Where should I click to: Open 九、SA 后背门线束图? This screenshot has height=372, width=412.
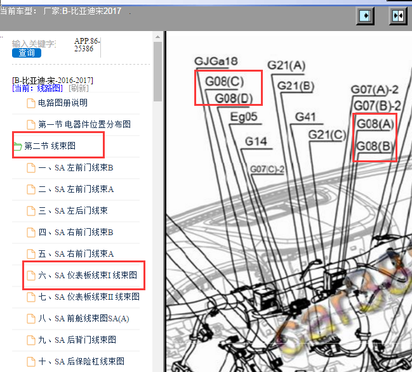[77, 340]
